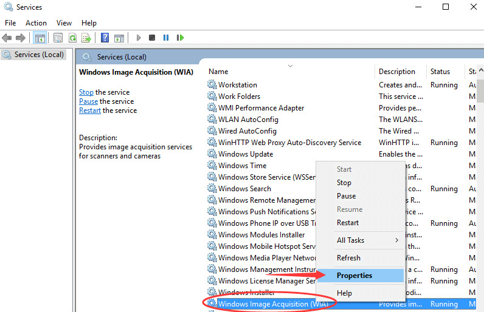Click the gear icon beside WLAN AutoConfig
The image size is (484, 312).
[x=212, y=119]
